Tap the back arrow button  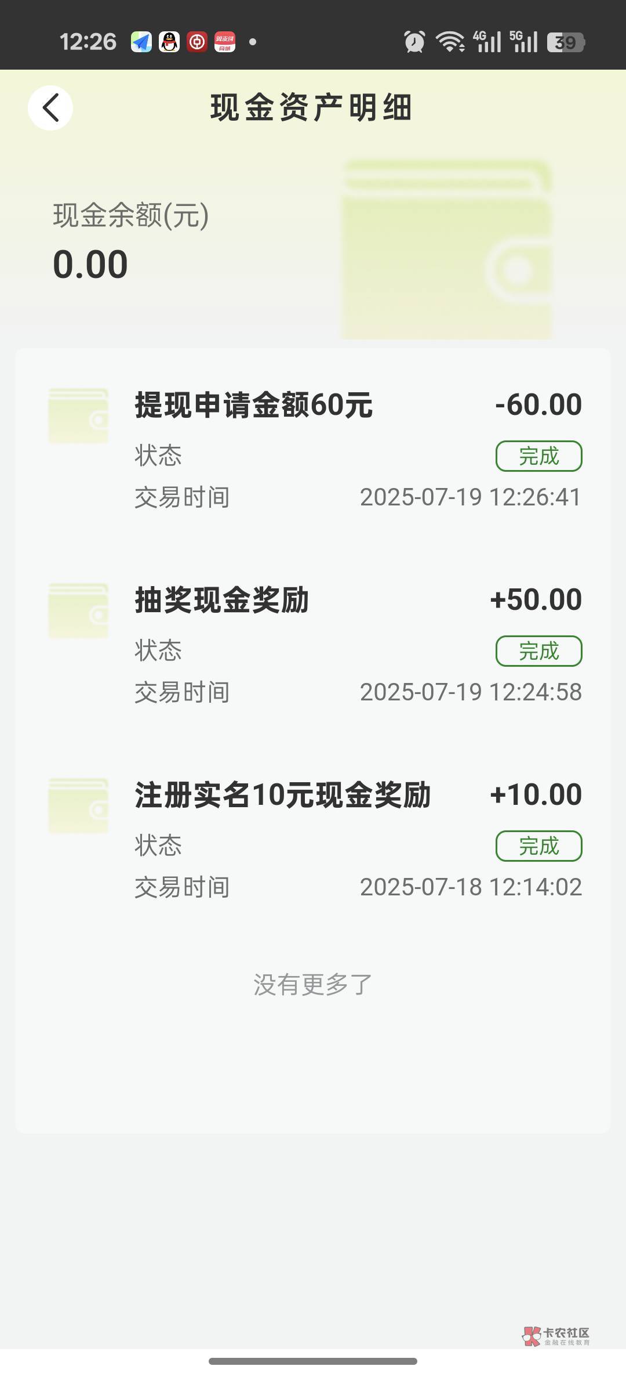[x=50, y=108]
